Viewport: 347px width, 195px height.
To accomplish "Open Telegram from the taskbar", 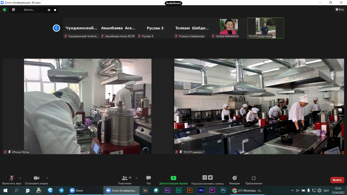I will pyautogui.click(x=61, y=190).
